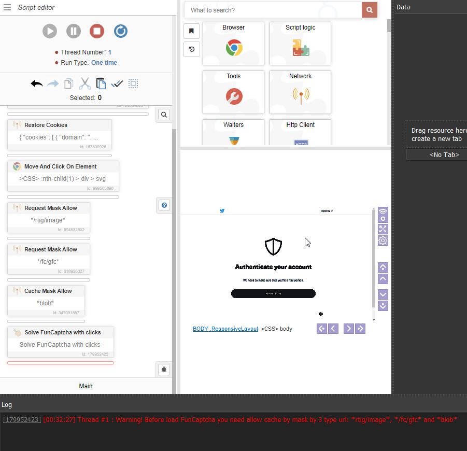Viewport: 467px width, 451px height.
Task: Open the Script editor hamburger menu
Action: (7, 7)
